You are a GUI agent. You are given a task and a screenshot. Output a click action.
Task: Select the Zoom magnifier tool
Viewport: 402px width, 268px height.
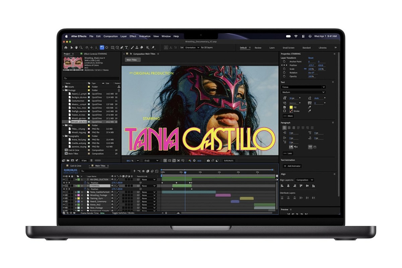(81, 48)
